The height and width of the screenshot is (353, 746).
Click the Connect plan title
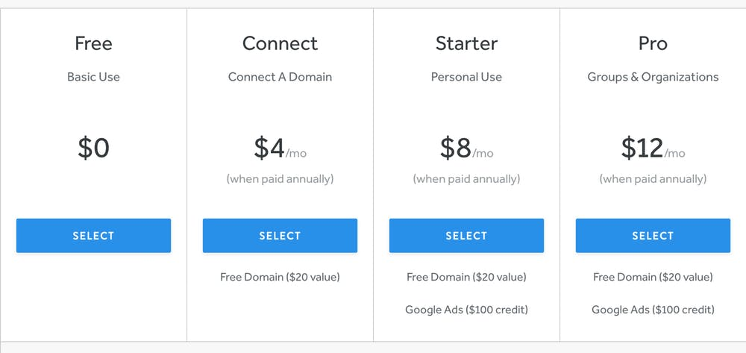[x=280, y=43]
